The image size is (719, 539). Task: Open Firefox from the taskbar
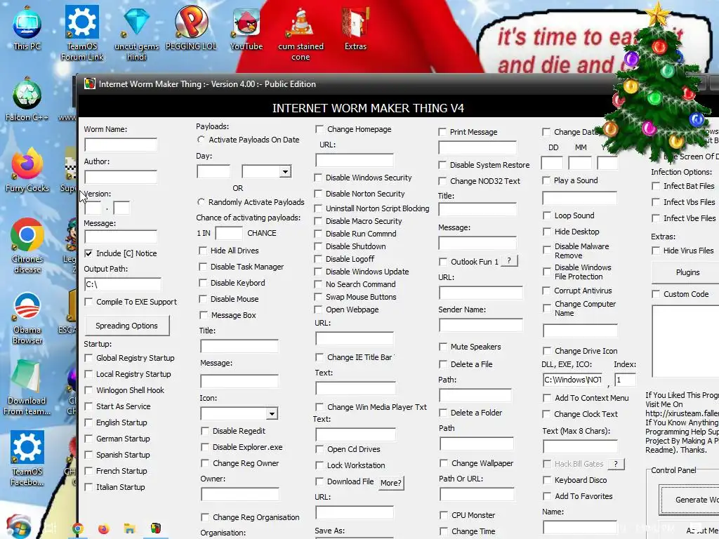click(x=104, y=529)
